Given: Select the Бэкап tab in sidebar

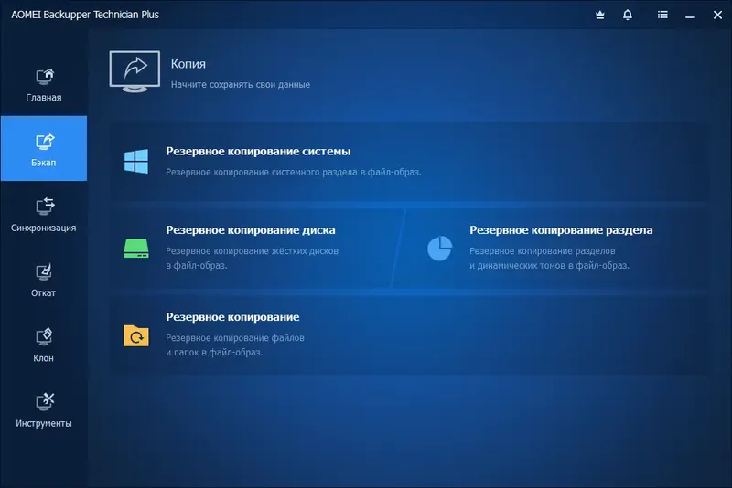Looking at the screenshot, I should point(44,148).
